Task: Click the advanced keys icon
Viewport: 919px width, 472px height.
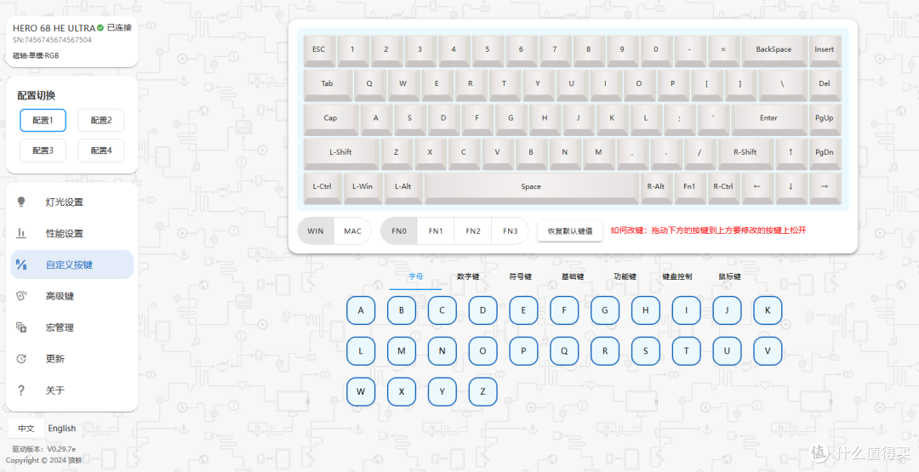Action: [x=21, y=296]
